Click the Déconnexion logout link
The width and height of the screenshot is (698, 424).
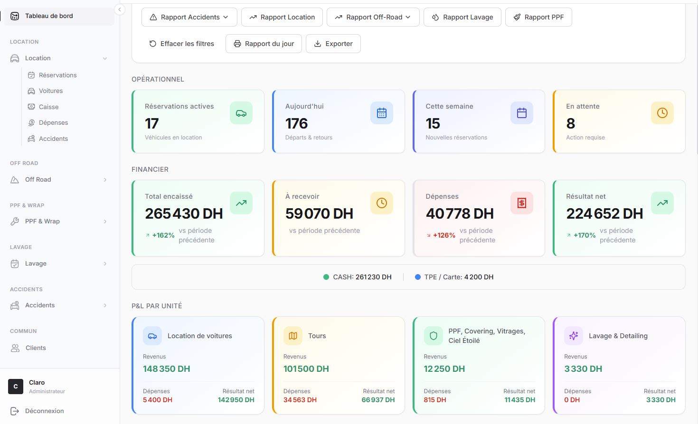[x=44, y=411]
